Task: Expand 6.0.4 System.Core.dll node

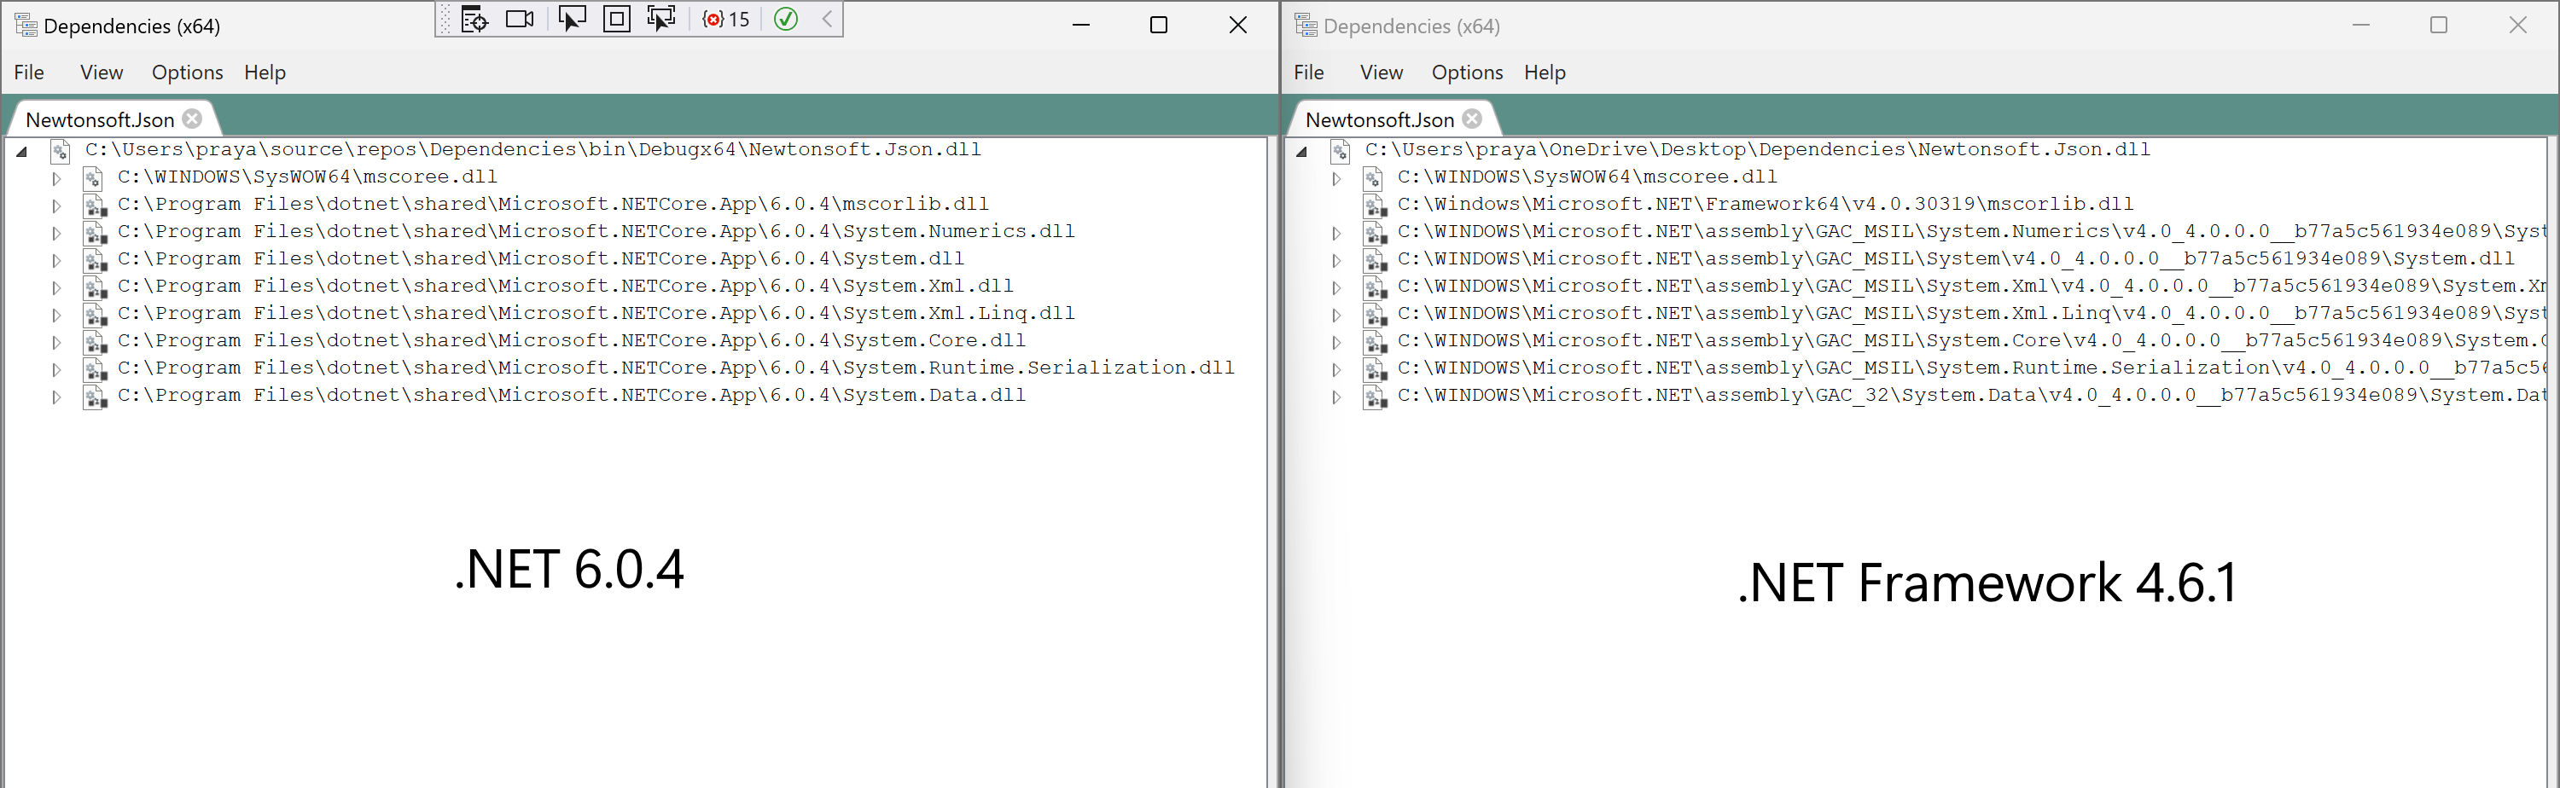Action: click(x=56, y=343)
